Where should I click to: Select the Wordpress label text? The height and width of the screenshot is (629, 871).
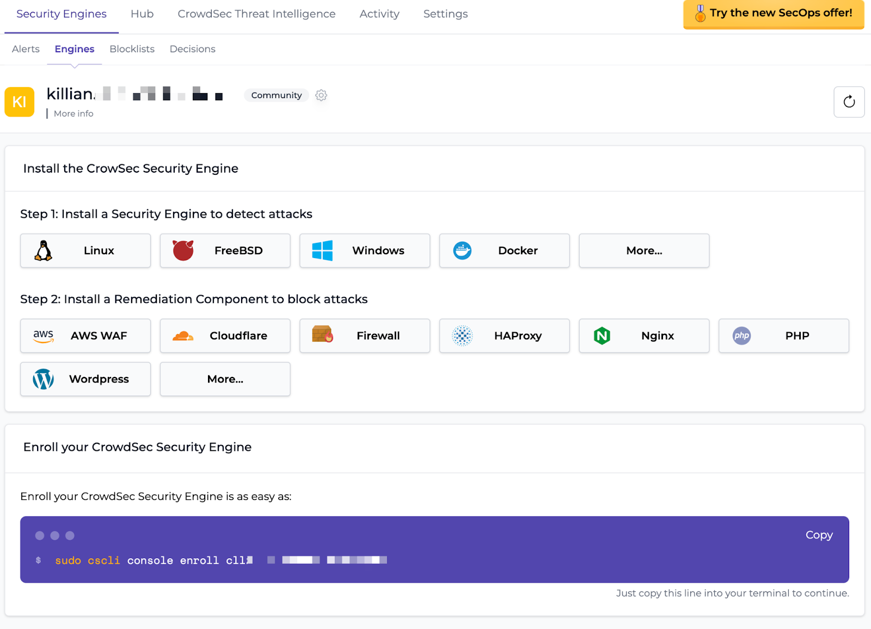pos(99,379)
